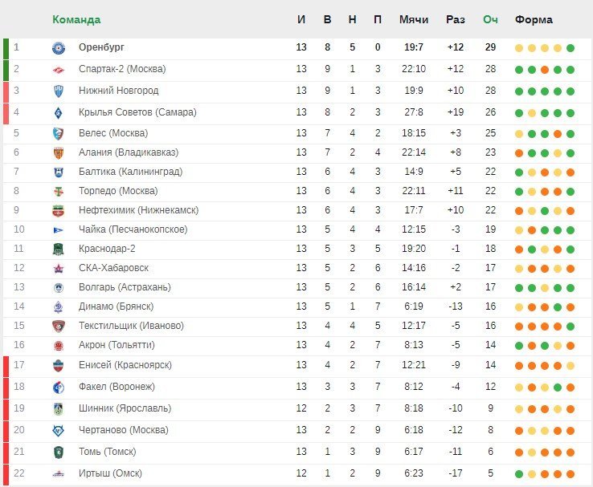The image size is (593, 487).
Task: Click the first green form dot for Иртыш
Action: pyautogui.click(x=519, y=474)
